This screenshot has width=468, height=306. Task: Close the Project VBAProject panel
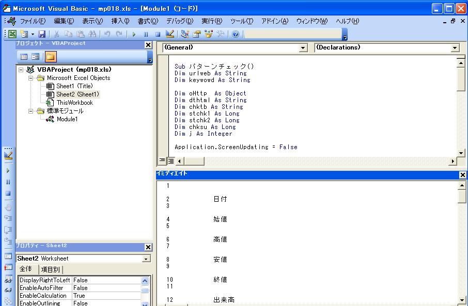[x=148, y=45]
